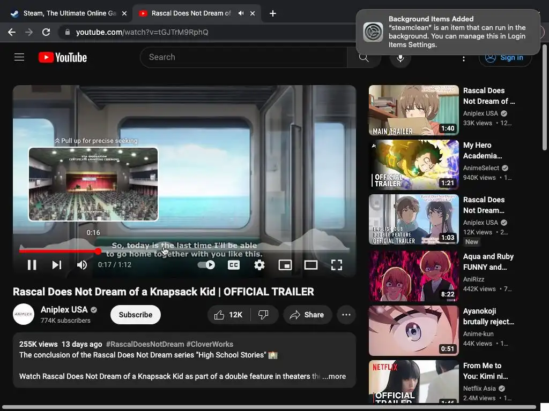This screenshot has height=411, width=549.
Task: Pause the video
Action: click(x=32, y=265)
